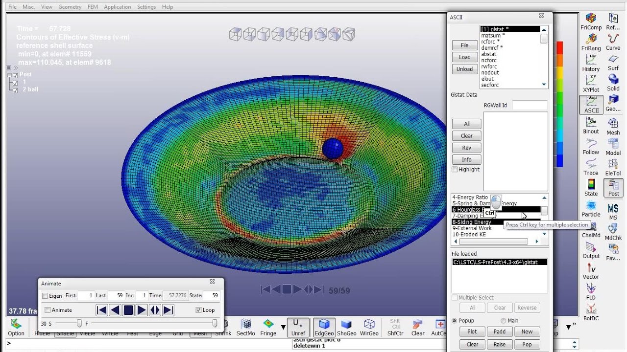
Task: Open the Vector plot tool
Action: [591, 271]
